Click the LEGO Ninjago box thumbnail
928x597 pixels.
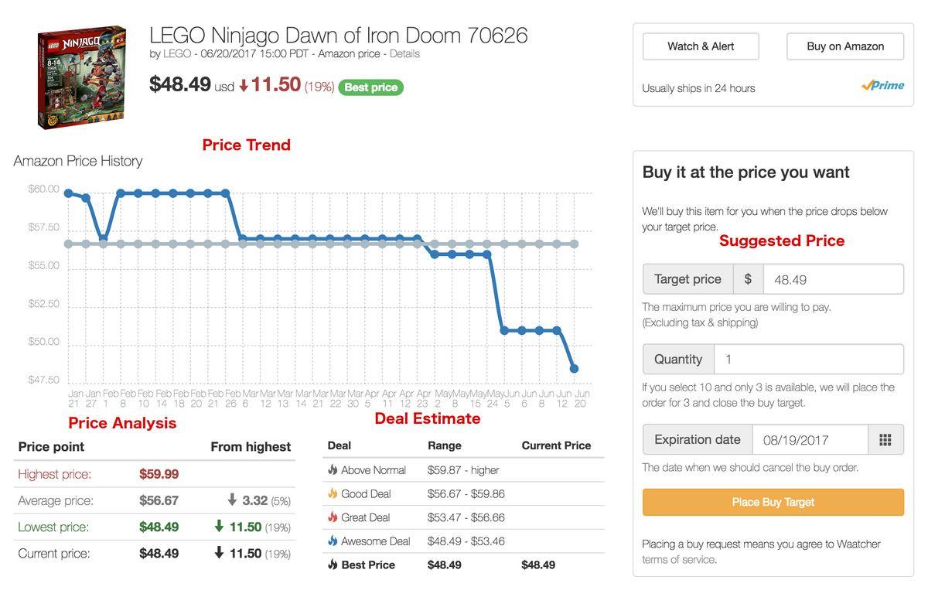[81, 77]
